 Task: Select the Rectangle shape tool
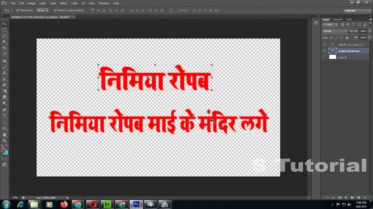coord(5,128)
